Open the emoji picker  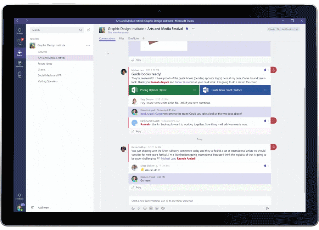[x=145, y=208]
